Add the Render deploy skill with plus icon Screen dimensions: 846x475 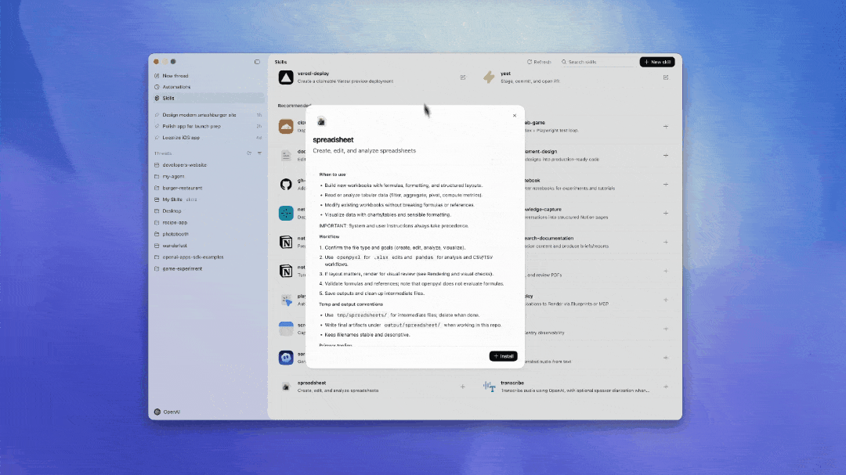[666, 300]
